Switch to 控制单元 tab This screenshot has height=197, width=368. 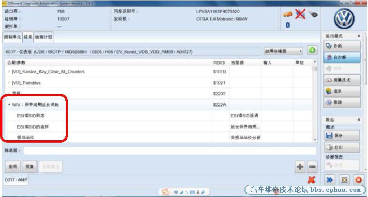(x=13, y=37)
